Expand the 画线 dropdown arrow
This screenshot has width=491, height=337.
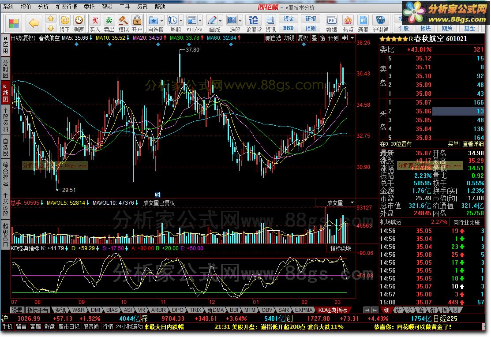click(x=220, y=21)
